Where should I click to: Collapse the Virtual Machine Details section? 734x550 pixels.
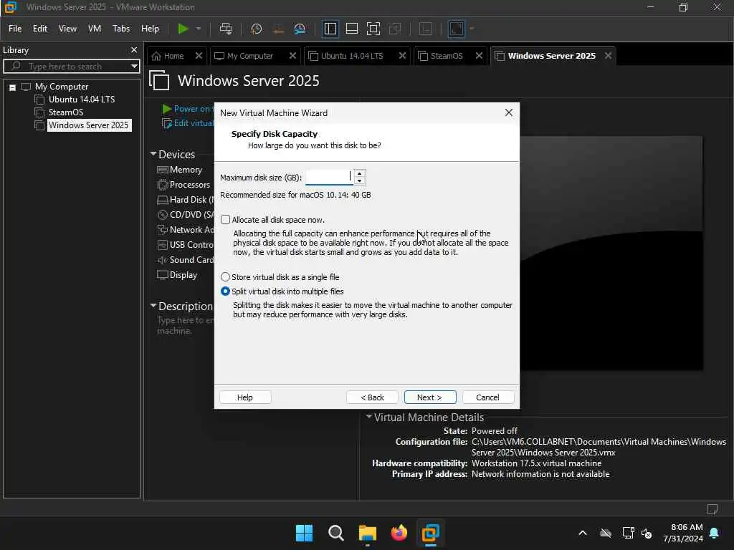pos(368,417)
